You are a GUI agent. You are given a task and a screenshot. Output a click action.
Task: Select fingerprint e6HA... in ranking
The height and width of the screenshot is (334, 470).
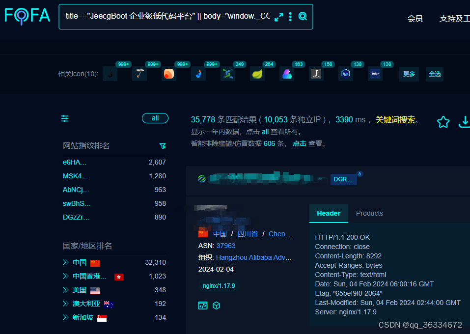pyautogui.click(x=74, y=162)
